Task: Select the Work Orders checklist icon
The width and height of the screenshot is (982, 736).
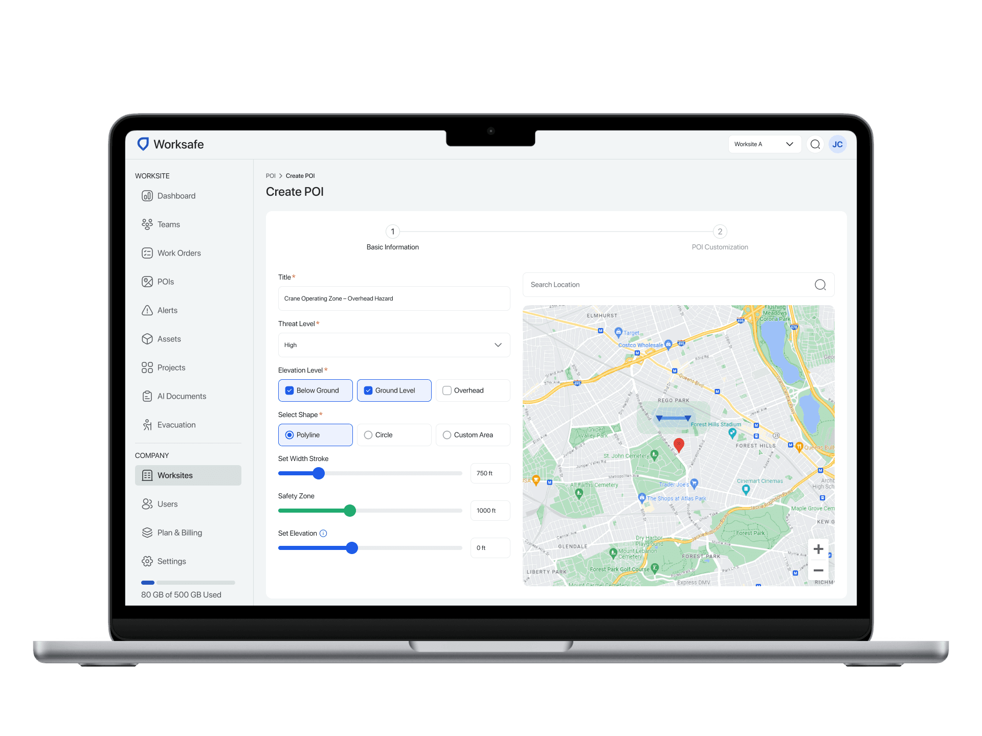Action: click(147, 253)
